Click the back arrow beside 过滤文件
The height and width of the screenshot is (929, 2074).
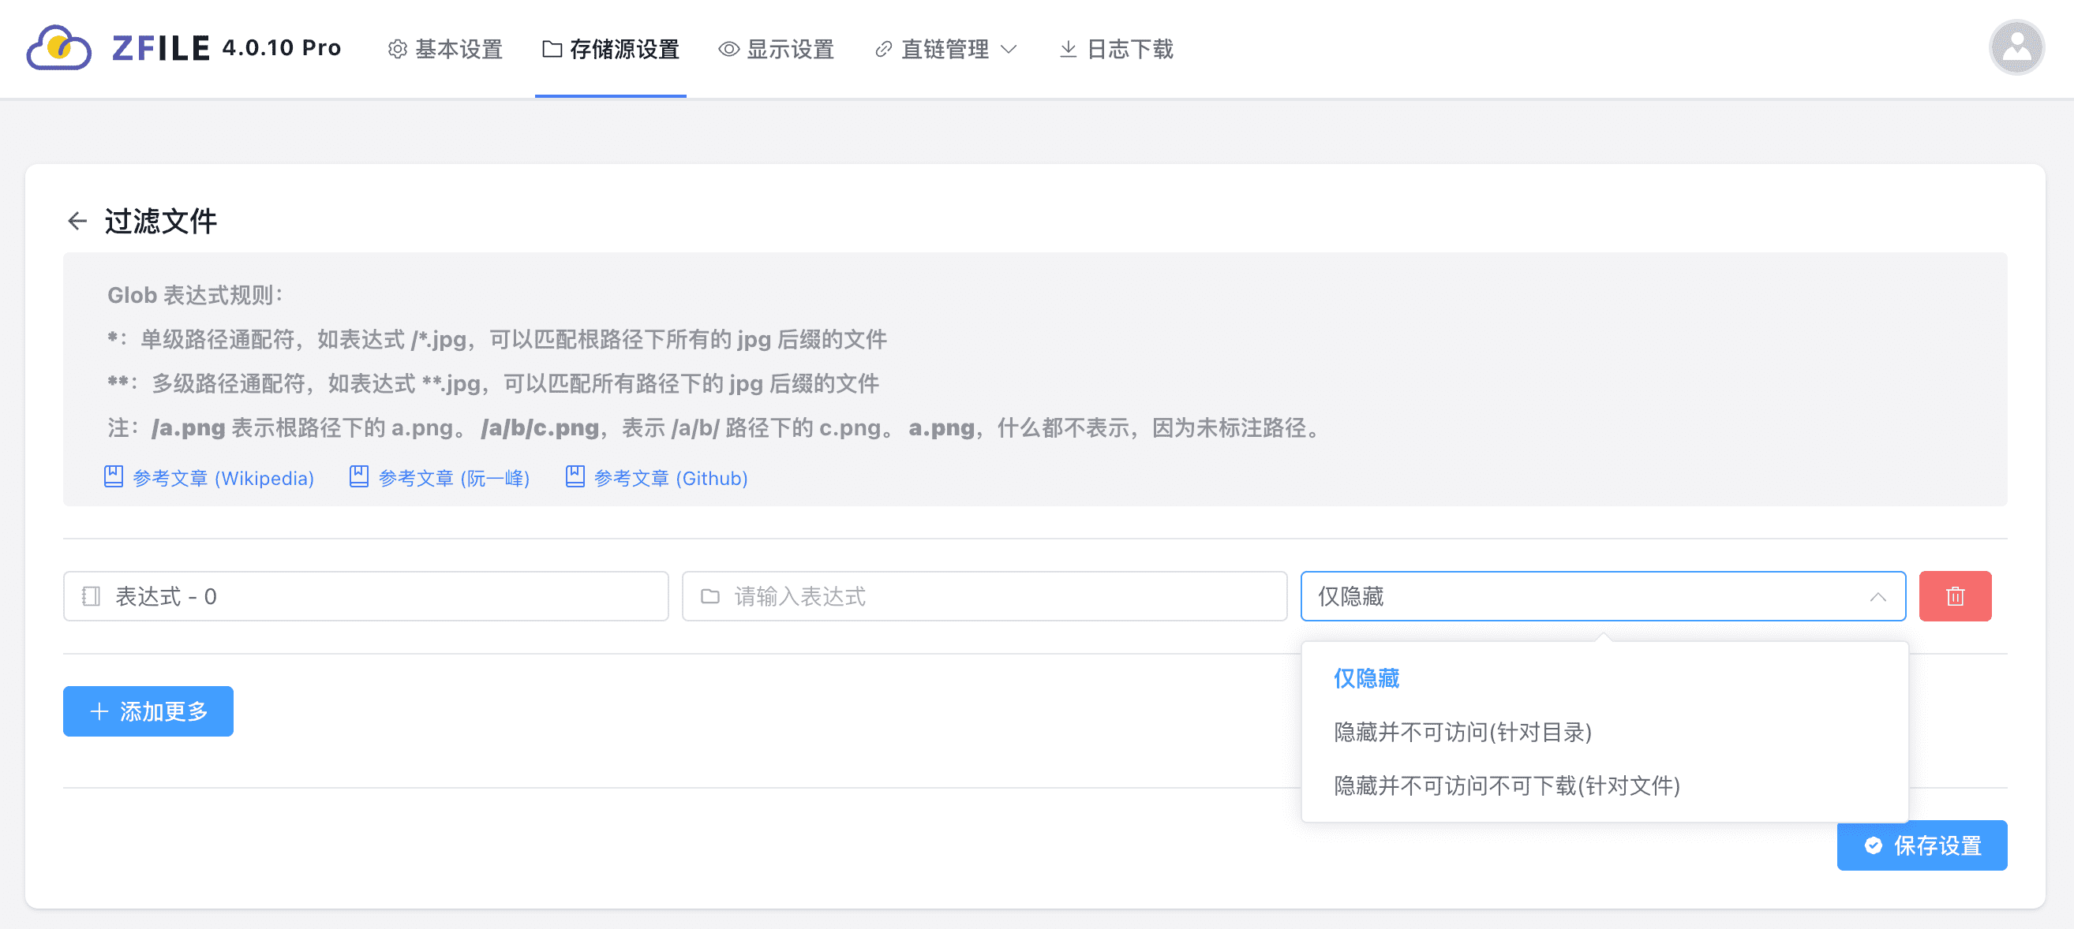point(77,221)
